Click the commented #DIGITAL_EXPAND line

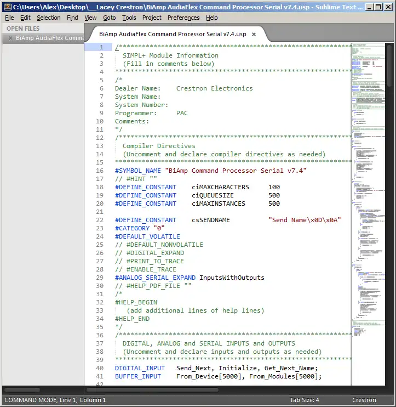pyautogui.click(x=150, y=253)
